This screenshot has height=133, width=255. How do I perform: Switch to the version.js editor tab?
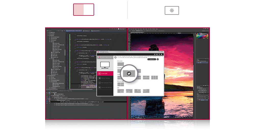[x=86, y=31]
